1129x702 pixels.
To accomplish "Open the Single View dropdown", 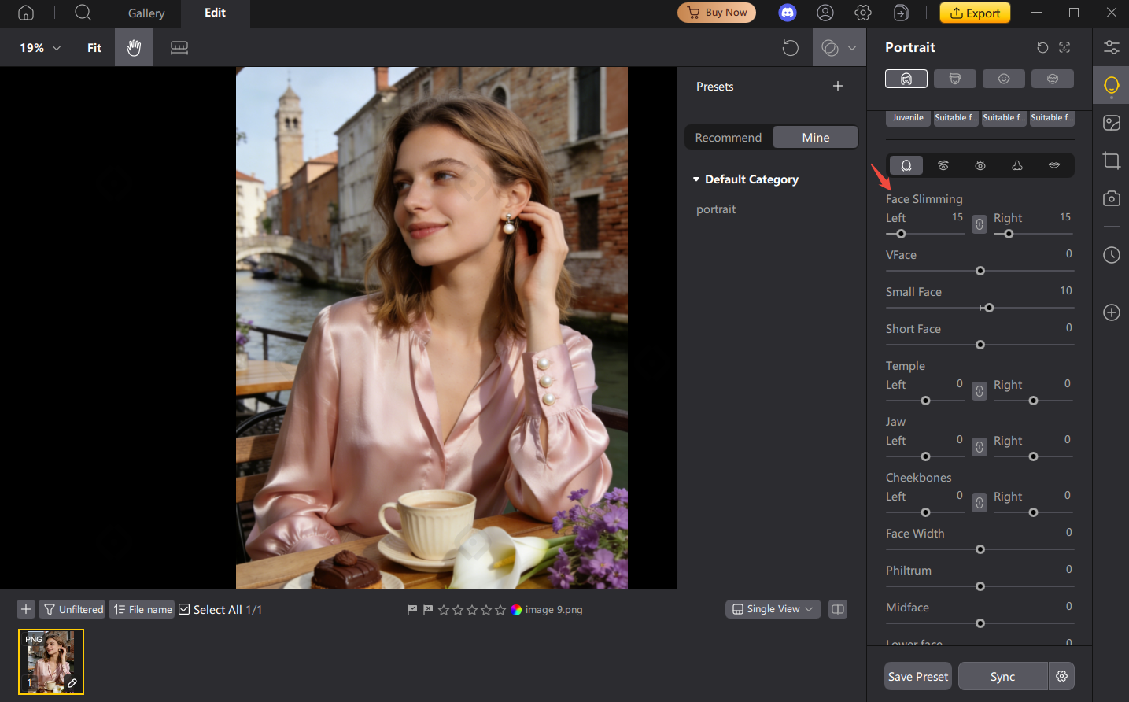I will tap(772, 608).
